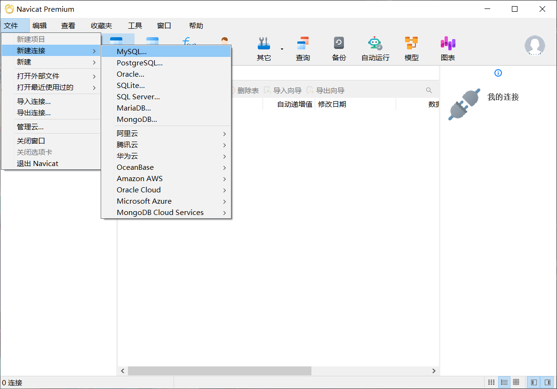
Task: Open the 其它 (Others) toolbar icon
Action: (263, 48)
